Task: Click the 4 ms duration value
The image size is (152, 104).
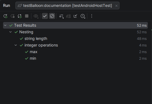Action: tap(143, 45)
